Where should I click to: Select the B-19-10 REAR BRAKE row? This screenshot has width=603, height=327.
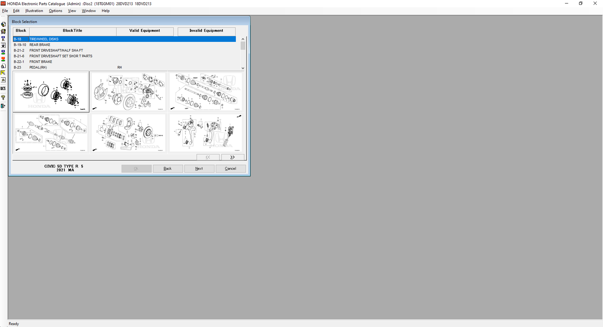coord(124,45)
